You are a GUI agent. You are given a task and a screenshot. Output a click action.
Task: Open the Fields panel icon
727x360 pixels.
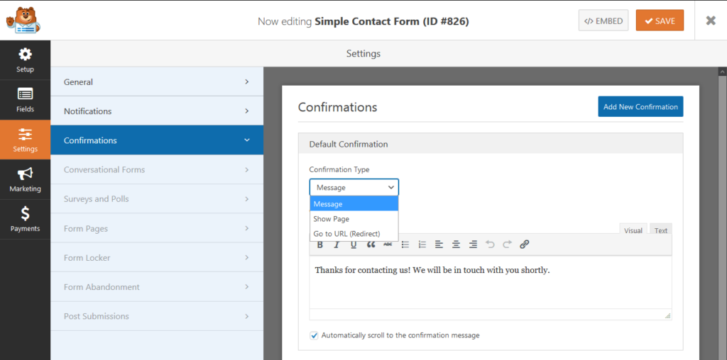tap(25, 100)
